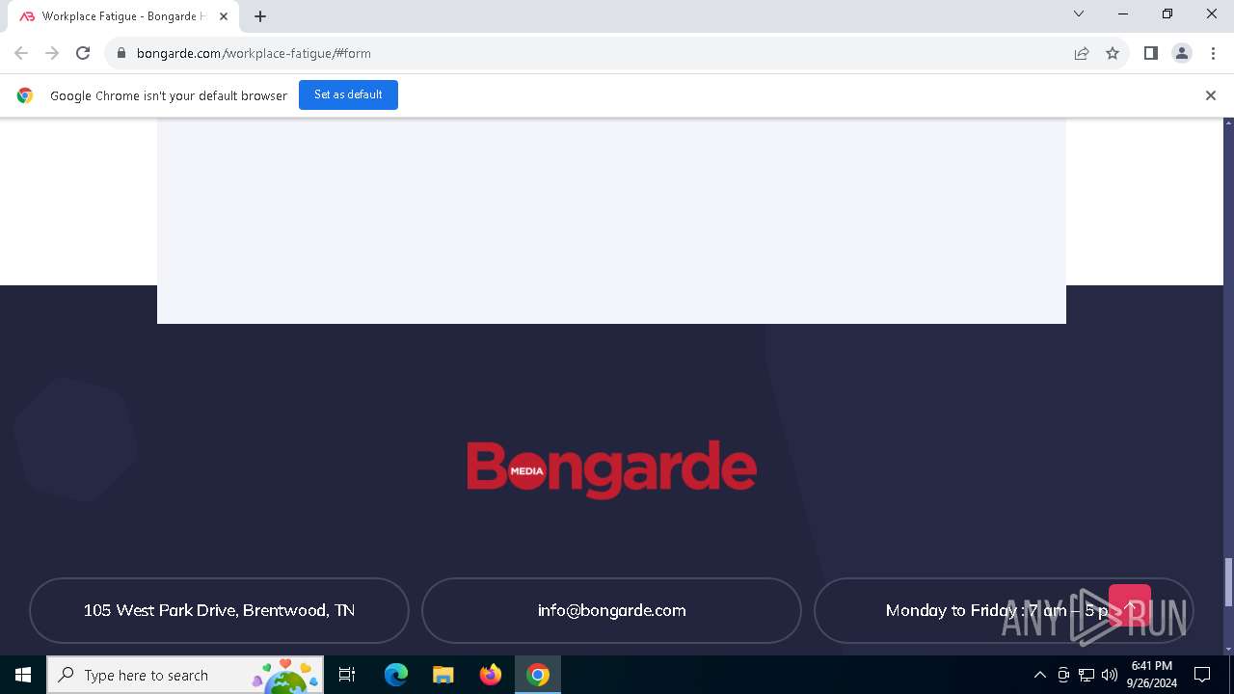Screen dimensions: 1234x694
Task: Click the taskbar search box
Action: [x=185, y=675]
